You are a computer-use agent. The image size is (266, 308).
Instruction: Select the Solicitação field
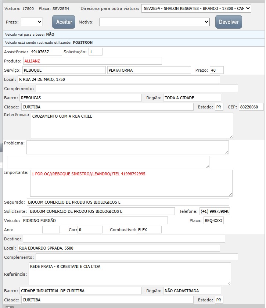96,52
